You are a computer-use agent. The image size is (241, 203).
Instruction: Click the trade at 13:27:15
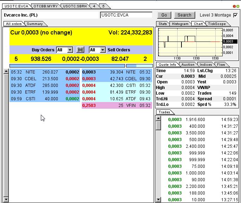point(200,199)
